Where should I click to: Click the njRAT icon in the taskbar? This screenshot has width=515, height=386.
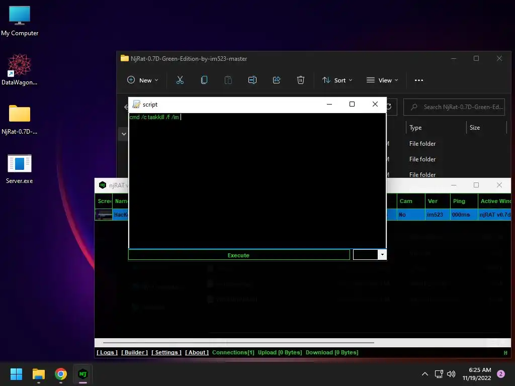(x=83, y=374)
